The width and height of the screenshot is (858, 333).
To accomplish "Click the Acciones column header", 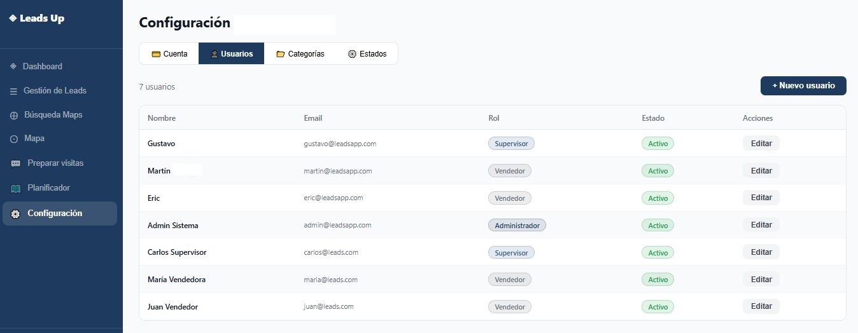I will click(x=757, y=118).
